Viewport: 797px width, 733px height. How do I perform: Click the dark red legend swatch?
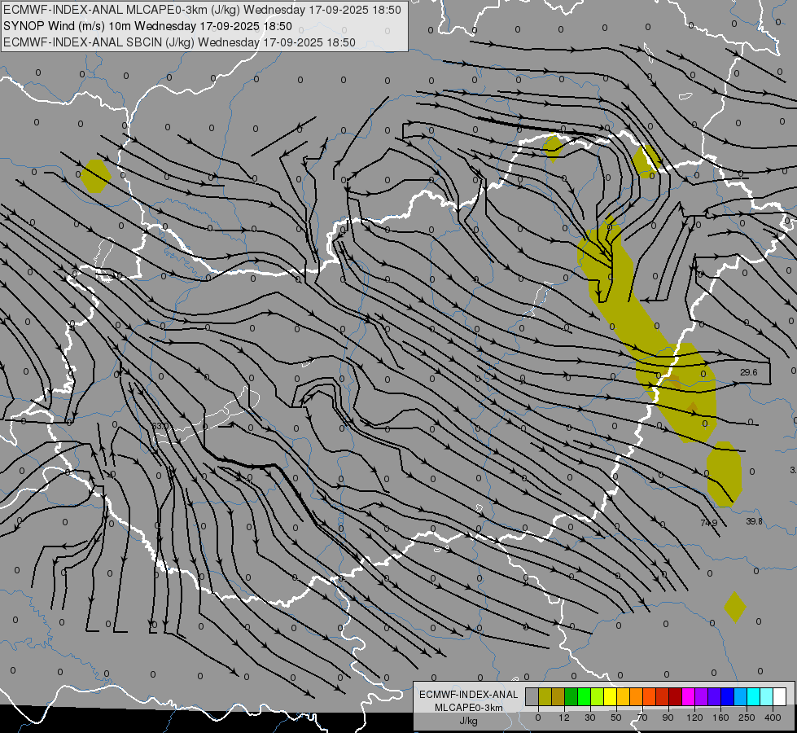675,696
